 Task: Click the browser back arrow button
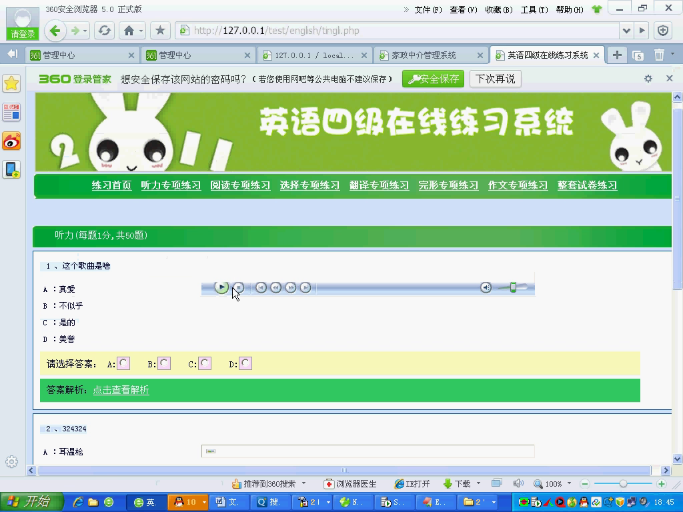[55, 31]
